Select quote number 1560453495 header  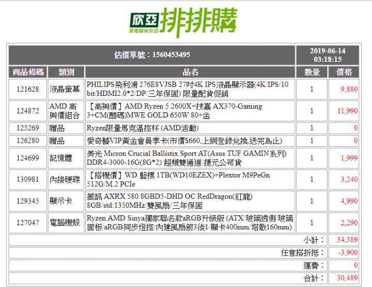pyautogui.click(x=152, y=55)
